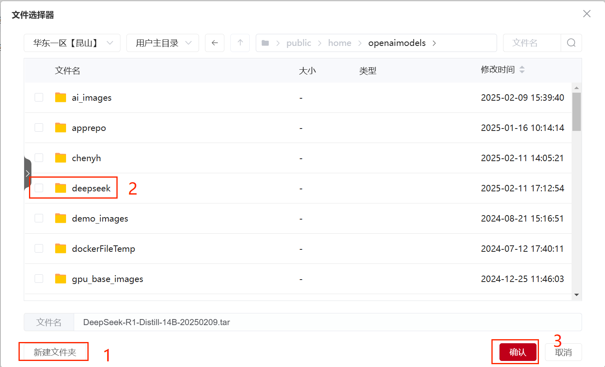Click the root folder icon in breadcrumb
This screenshot has height=367, width=605.
pyautogui.click(x=265, y=43)
